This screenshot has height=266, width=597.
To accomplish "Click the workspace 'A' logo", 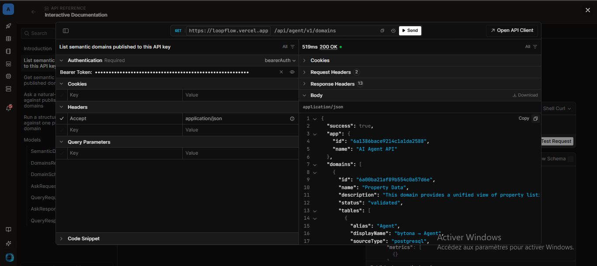I will pyautogui.click(x=8, y=9).
